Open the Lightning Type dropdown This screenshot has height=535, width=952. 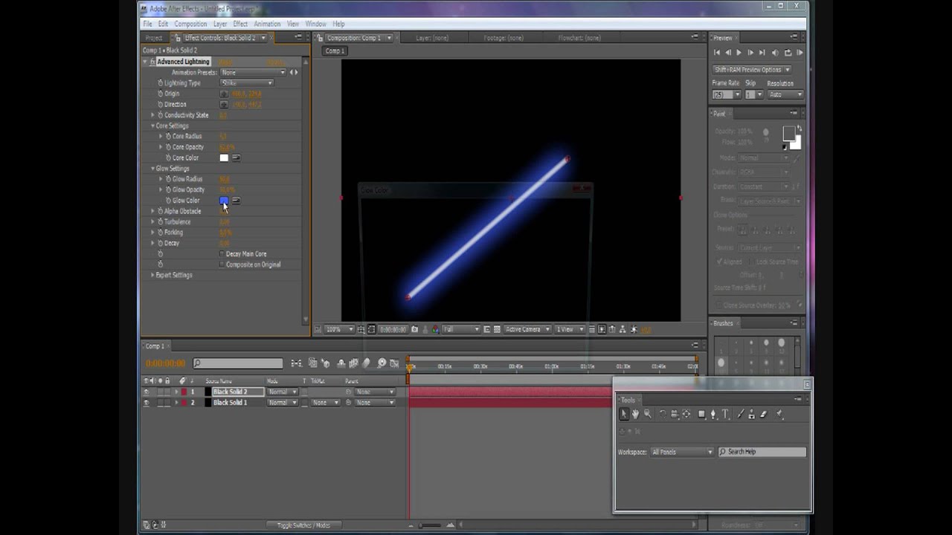(247, 82)
